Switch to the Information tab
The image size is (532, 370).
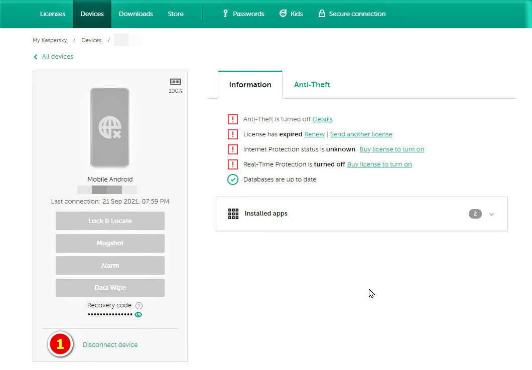(x=250, y=85)
